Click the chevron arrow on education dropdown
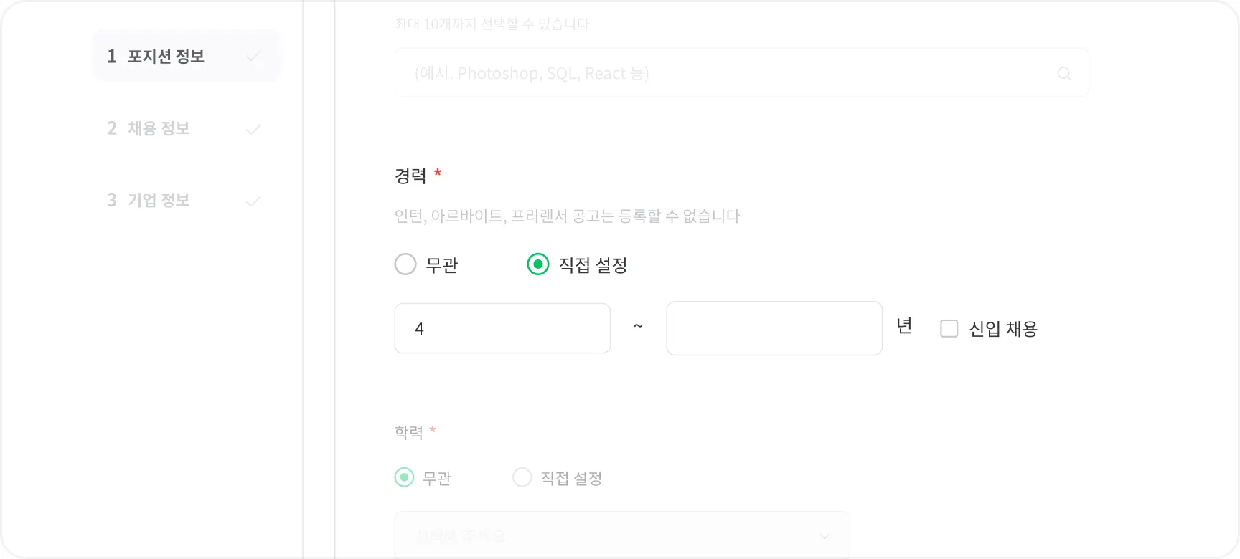This screenshot has width=1240, height=559. tap(825, 536)
